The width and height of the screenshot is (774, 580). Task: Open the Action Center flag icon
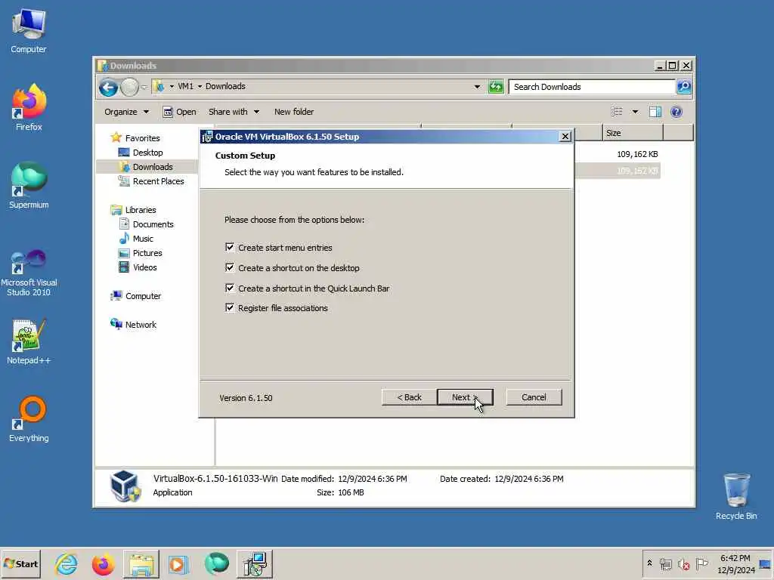tap(701, 563)
